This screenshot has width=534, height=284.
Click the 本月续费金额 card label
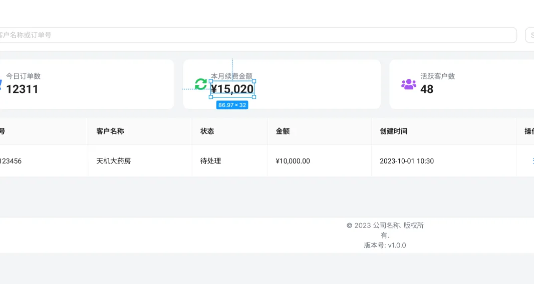tap(231, 76)
